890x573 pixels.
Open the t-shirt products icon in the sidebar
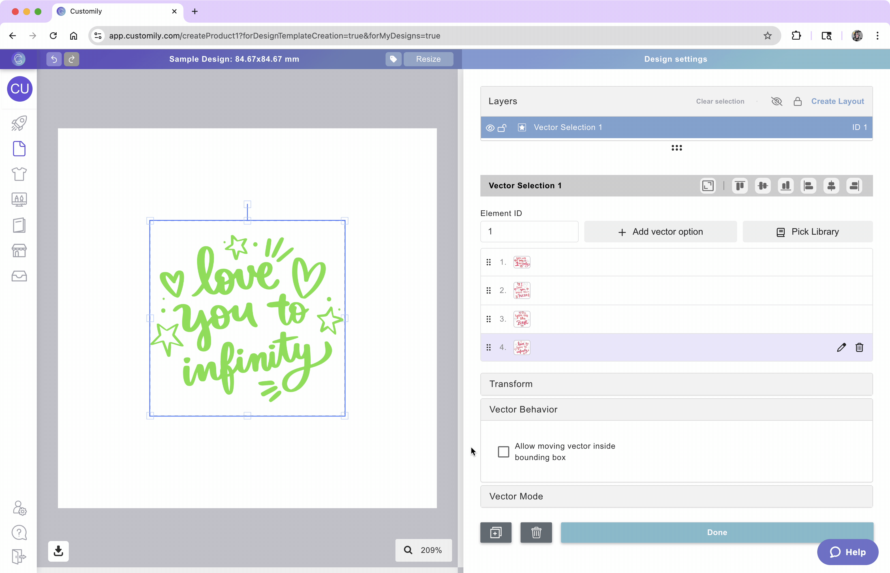(19, 174)
